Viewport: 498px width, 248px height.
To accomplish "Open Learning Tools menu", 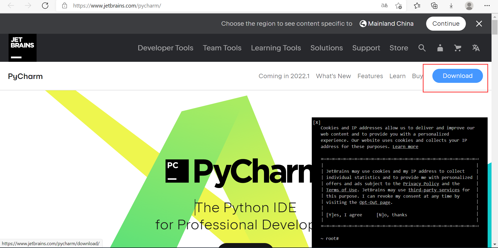I will [x=276, y=48].
